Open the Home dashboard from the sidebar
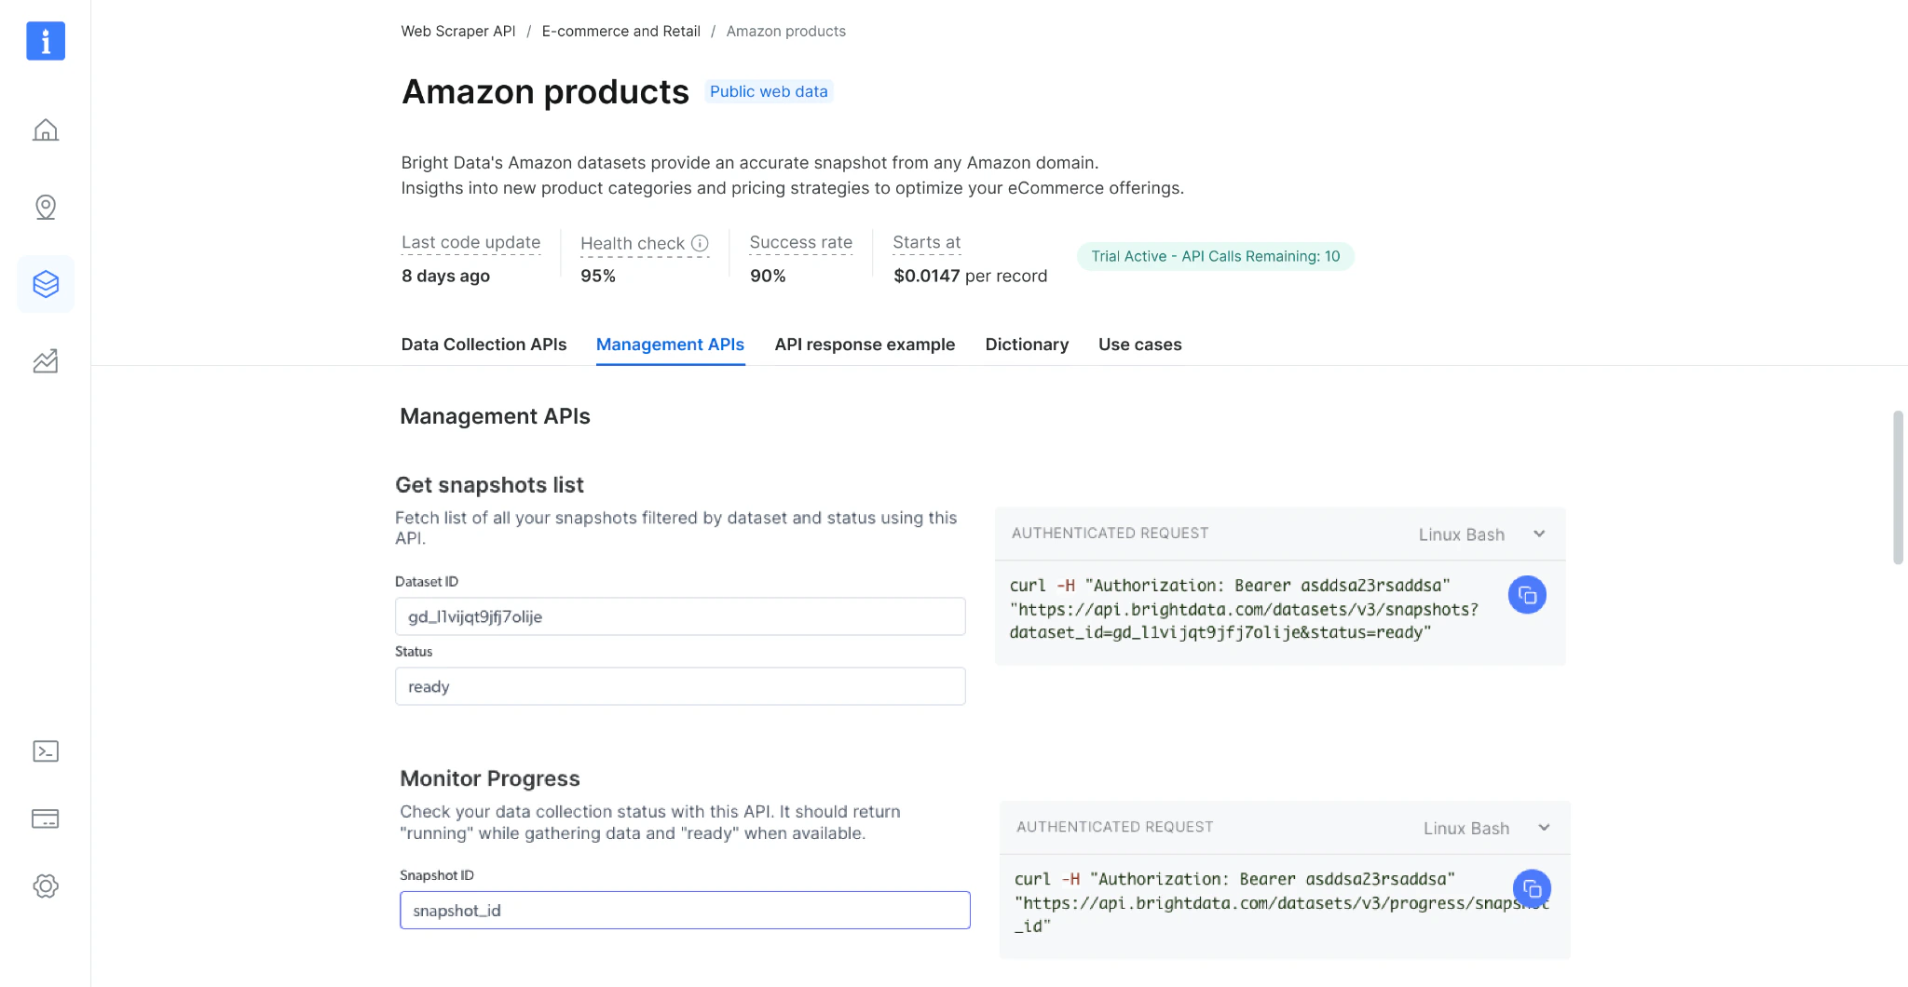The width and height of the screenshot is (1908, 987). pos(45,130)
